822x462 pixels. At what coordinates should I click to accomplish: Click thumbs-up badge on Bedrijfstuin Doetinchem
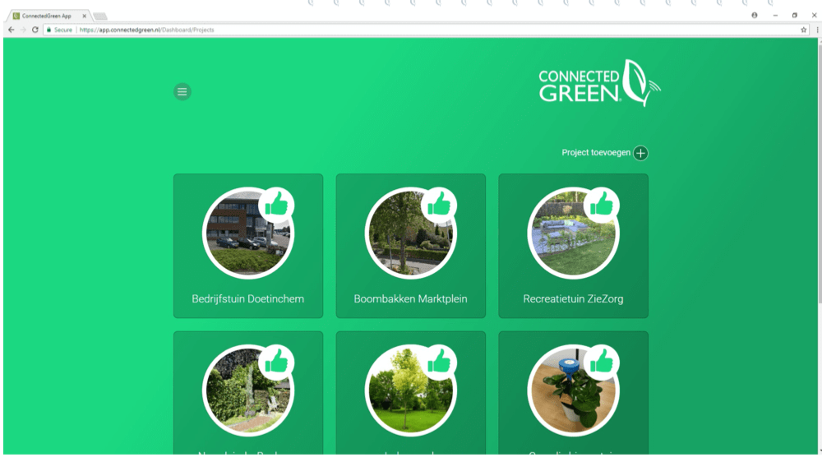pos(276,205)
